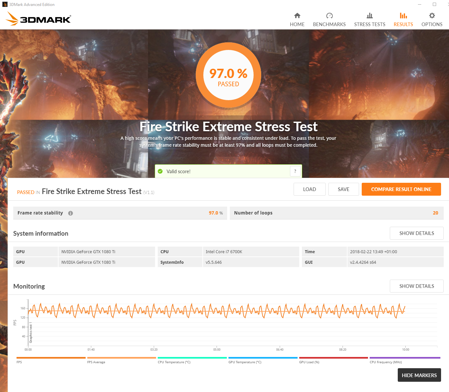Click the 3DMark logo
This screenshot has width=449, height=392.
38,19
